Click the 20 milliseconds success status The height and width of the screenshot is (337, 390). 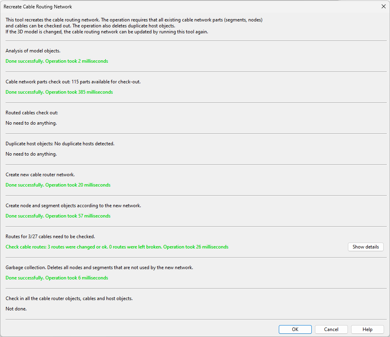coord(58,185)
